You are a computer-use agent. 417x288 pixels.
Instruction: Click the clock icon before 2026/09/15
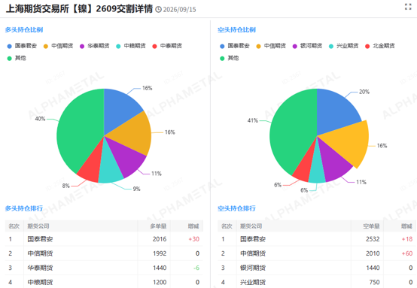point(158,10)
